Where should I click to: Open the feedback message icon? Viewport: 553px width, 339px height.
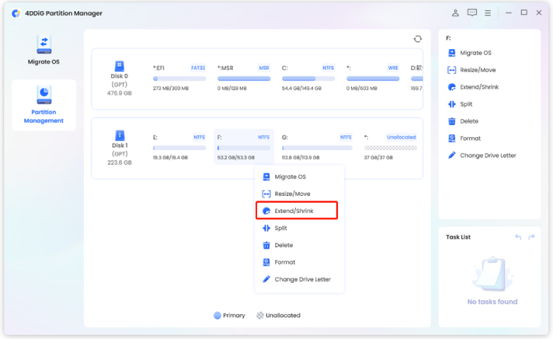(x=472, y=13)
